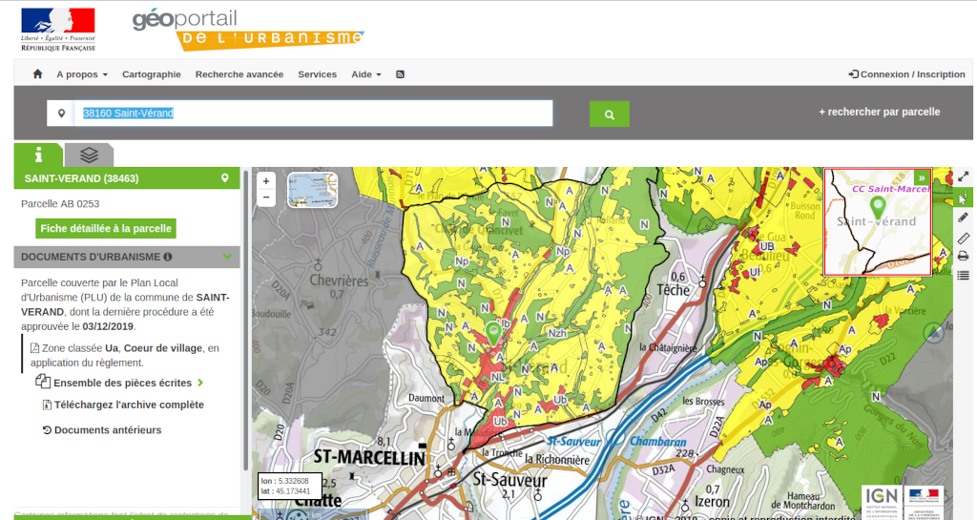Toggle fullscreen map with arrows icon
The image size is (977, 520).
(x=964, y=177)
